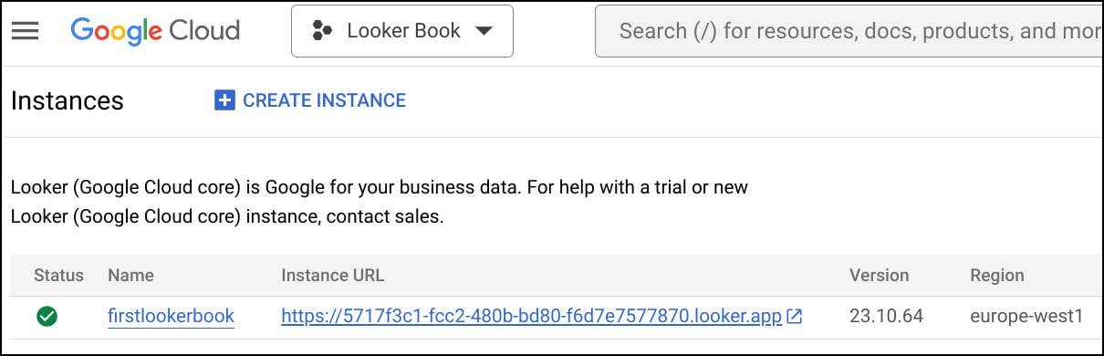Click the green status checkmark for firstlookerbook
The width and height of the screenshot is (1104, 356).
coord(47,317)
